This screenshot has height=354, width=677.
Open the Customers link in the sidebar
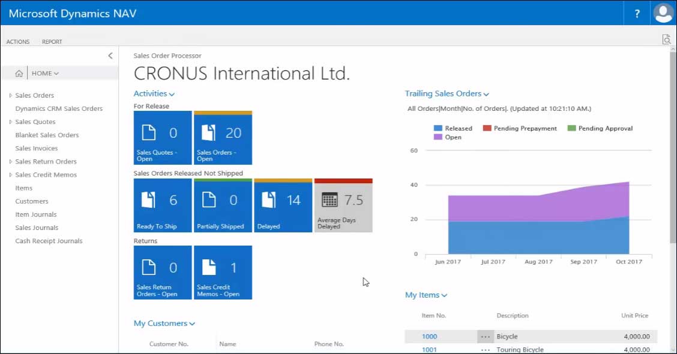[x=32, y=201]
